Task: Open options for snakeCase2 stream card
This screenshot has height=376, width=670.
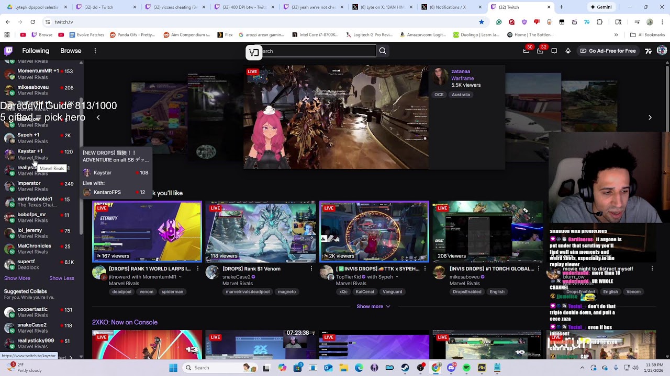Action: click(x=311, y=268)
